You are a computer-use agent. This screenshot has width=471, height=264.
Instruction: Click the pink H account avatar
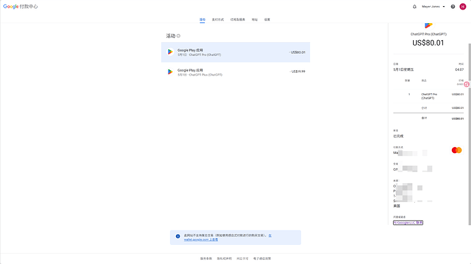click(x=463, y=7)
